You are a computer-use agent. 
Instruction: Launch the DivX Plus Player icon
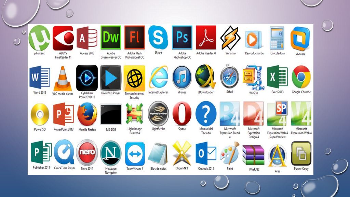click(x=111, y=78)
